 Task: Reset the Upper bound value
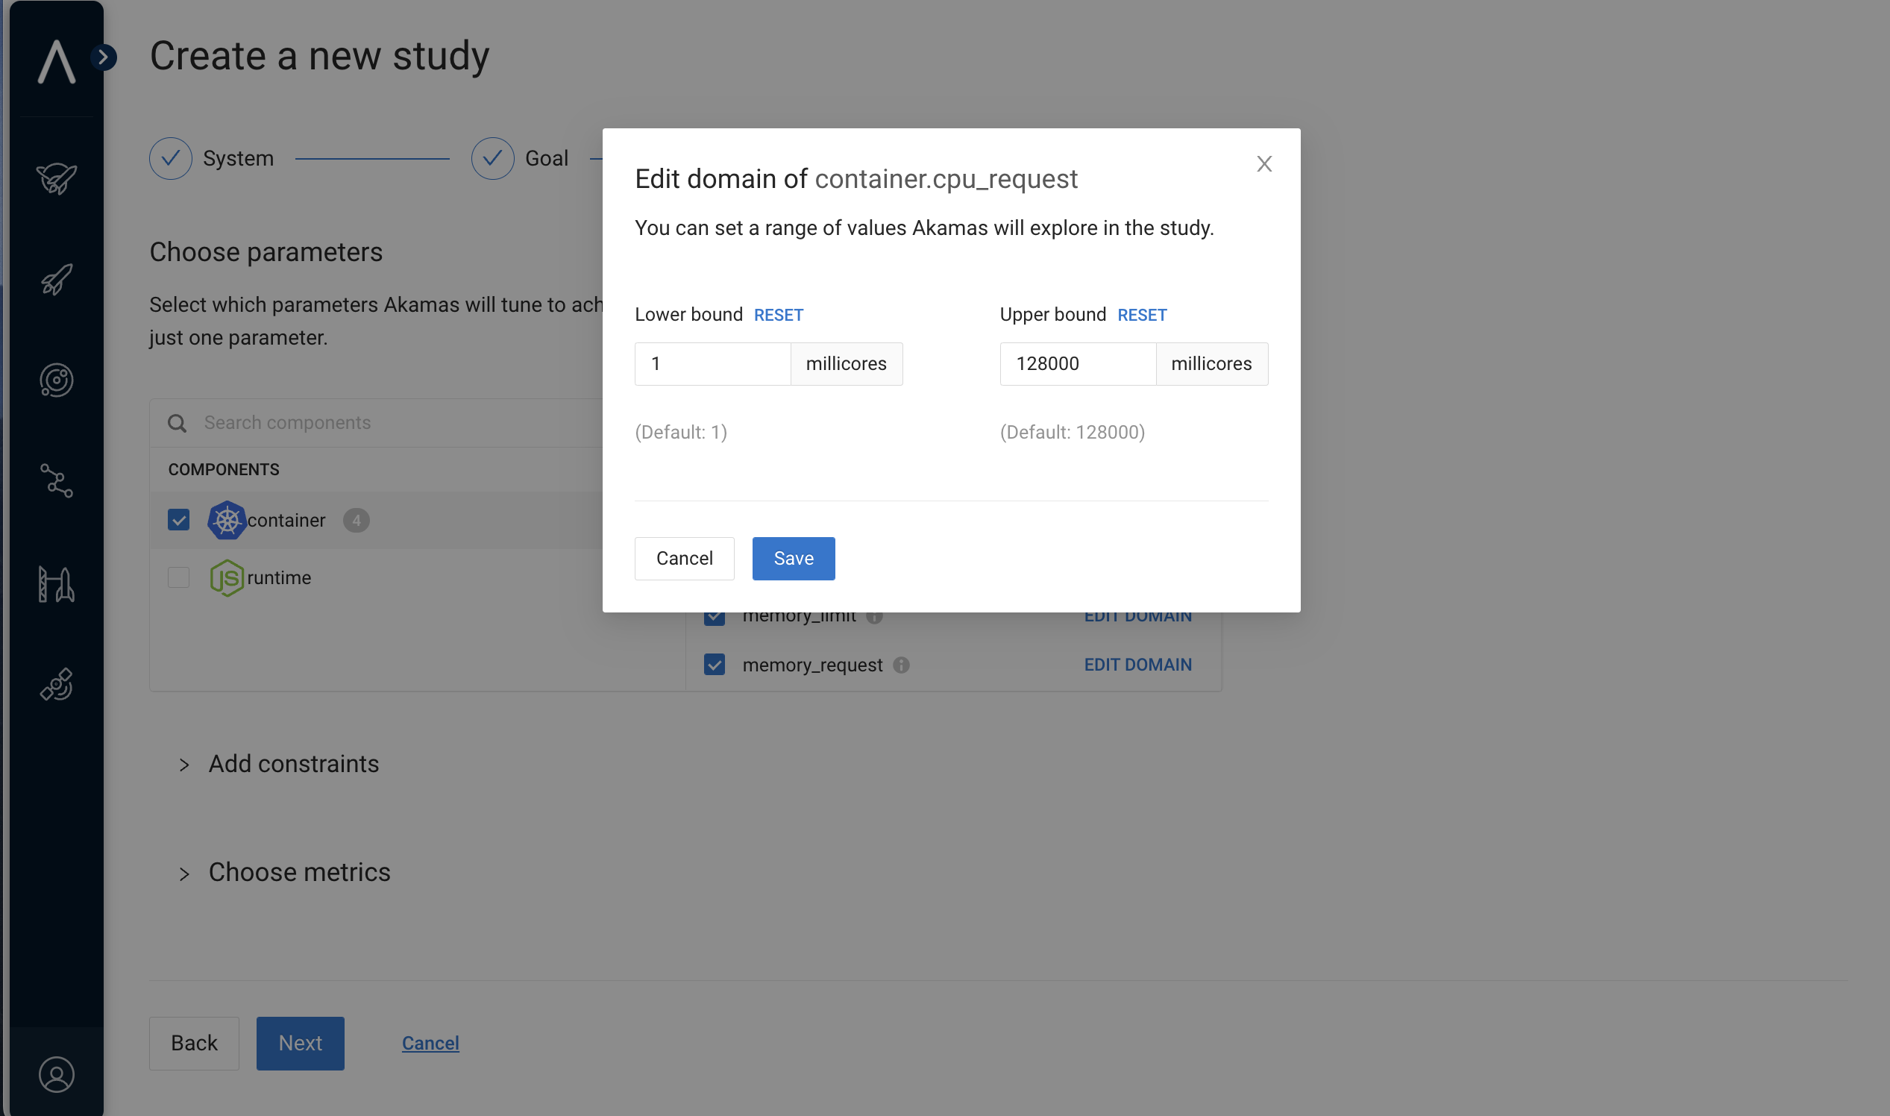1141,315
